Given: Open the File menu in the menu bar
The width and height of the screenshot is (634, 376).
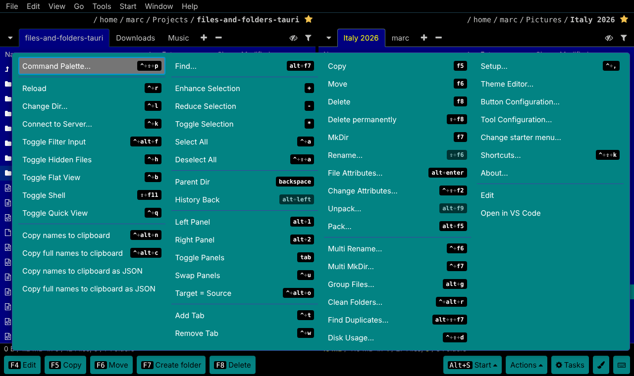Looking at the screenshot, I should point(12,6).
